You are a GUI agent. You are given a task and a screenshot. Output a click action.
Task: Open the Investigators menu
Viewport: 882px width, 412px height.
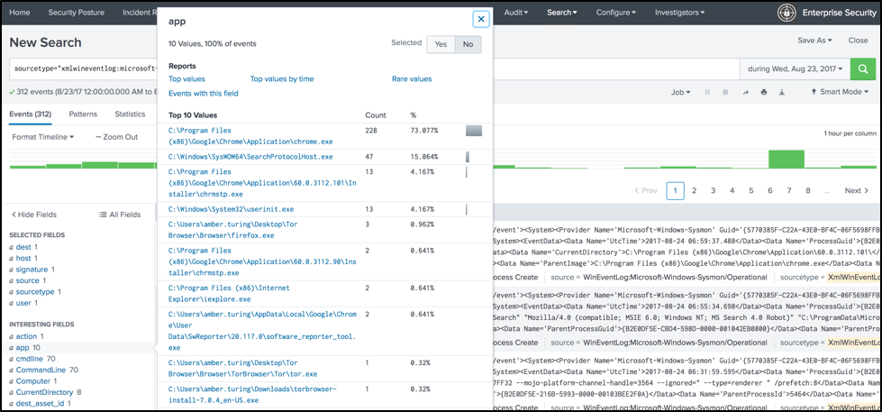pos(679,13)
